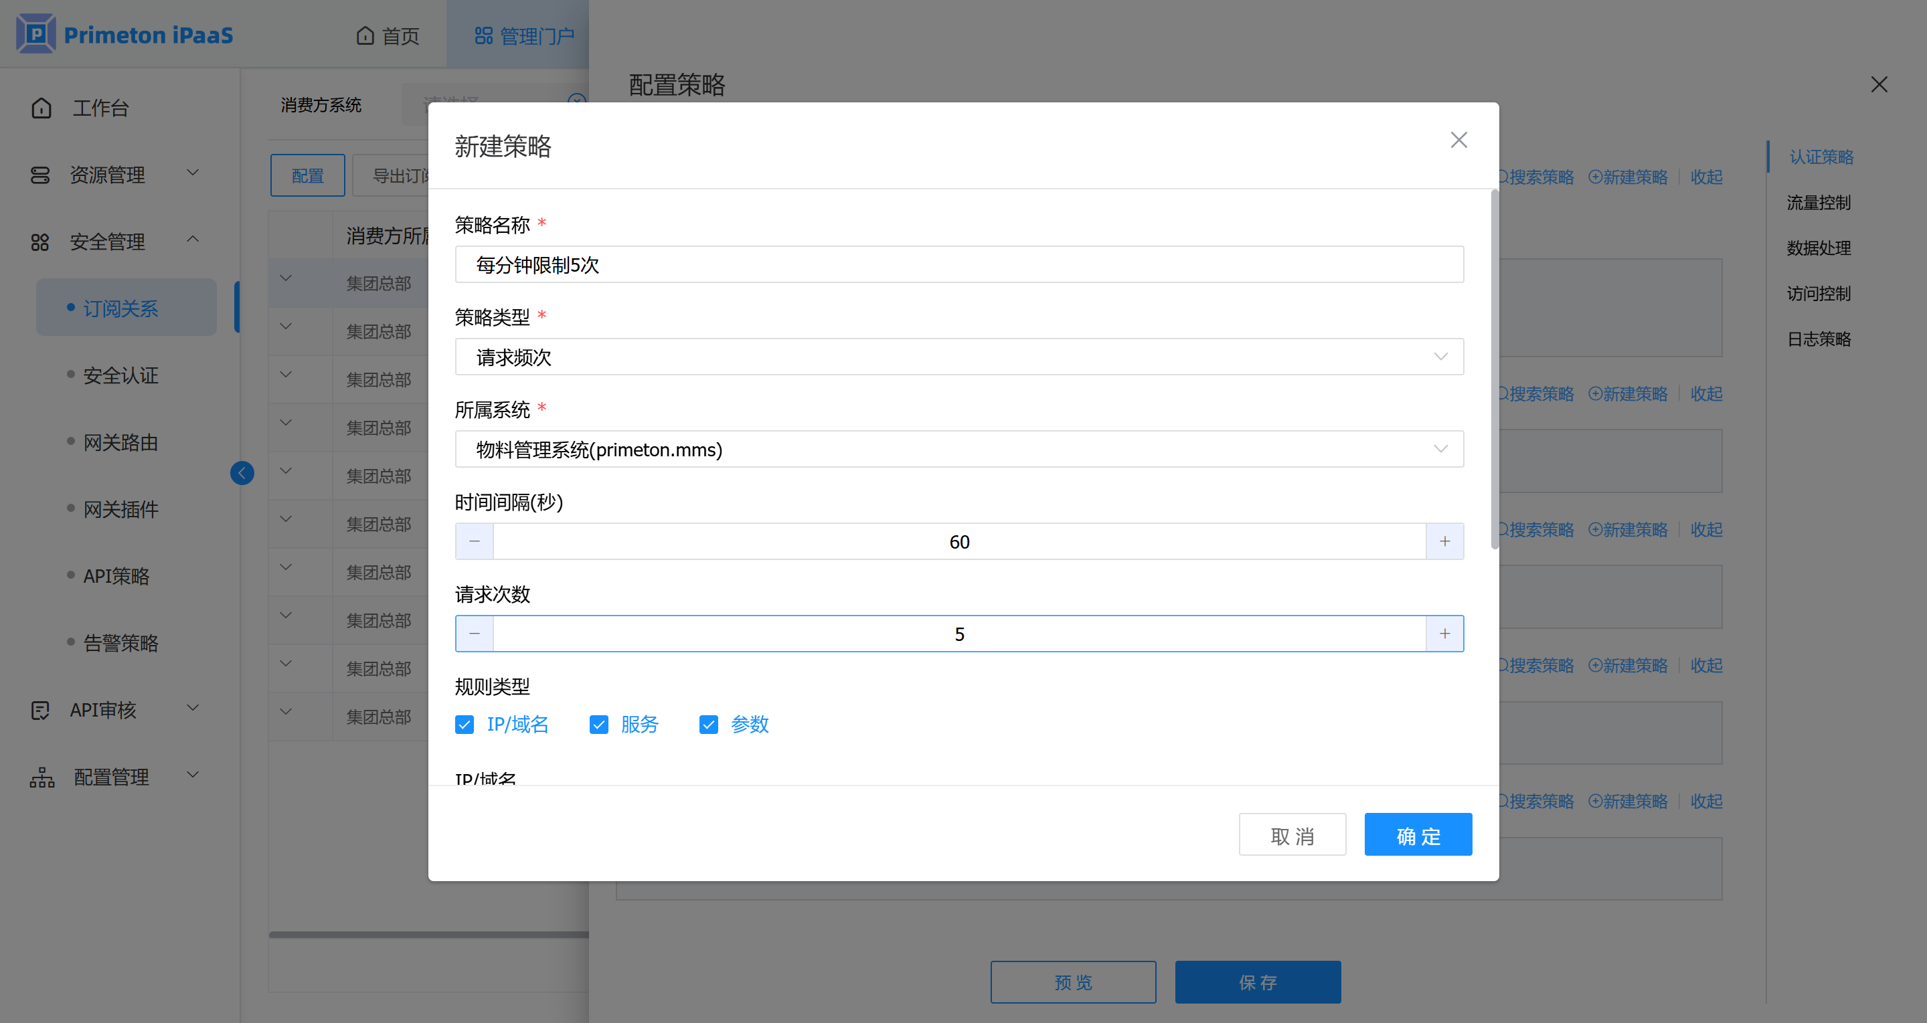The image size is (1927, 1023).
Task: Click the Primeton iPaaS logo icon
Action: 36,34
